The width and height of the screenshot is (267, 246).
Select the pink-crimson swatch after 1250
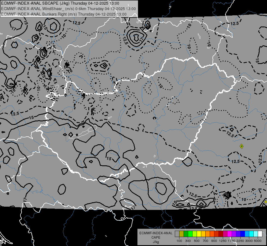pos(225,234)
